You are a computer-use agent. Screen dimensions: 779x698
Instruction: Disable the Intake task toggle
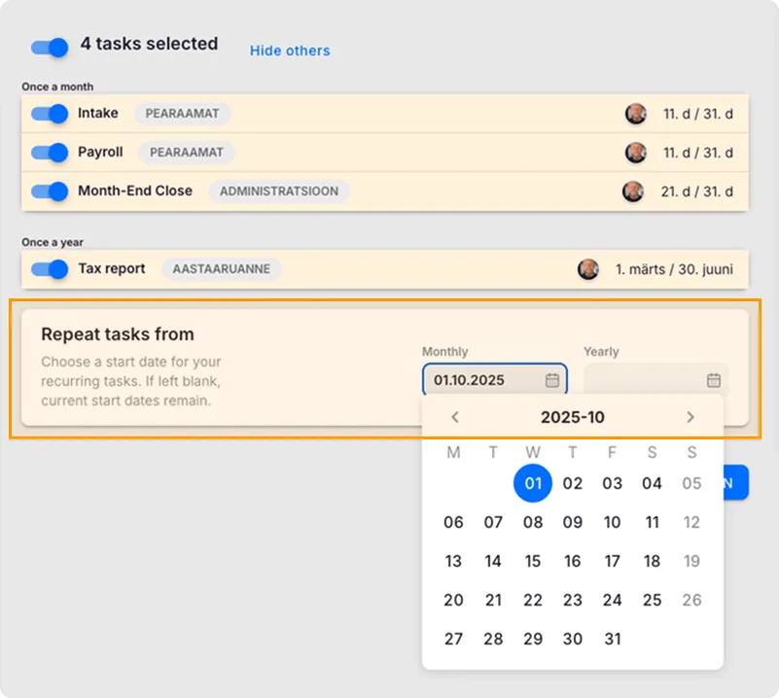coord(50,114)
